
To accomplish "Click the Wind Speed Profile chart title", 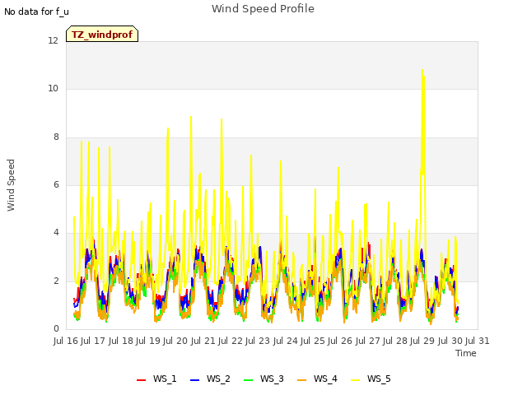I will click(263, 9).
